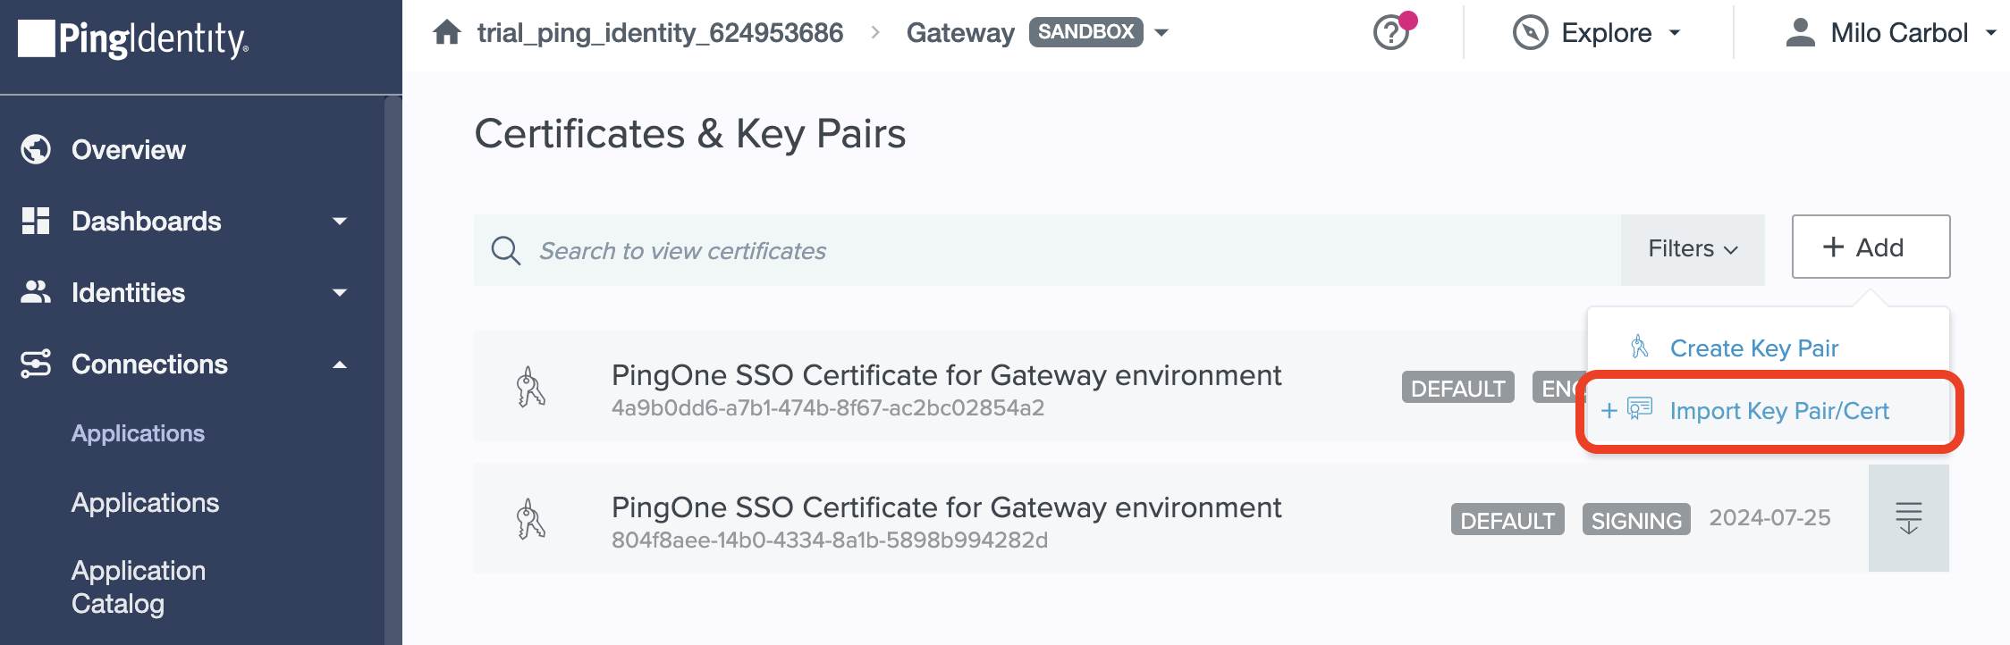The image size is (2010, 645).
Task: Click the home icon in breadcrumb
Action: [446, 33]
